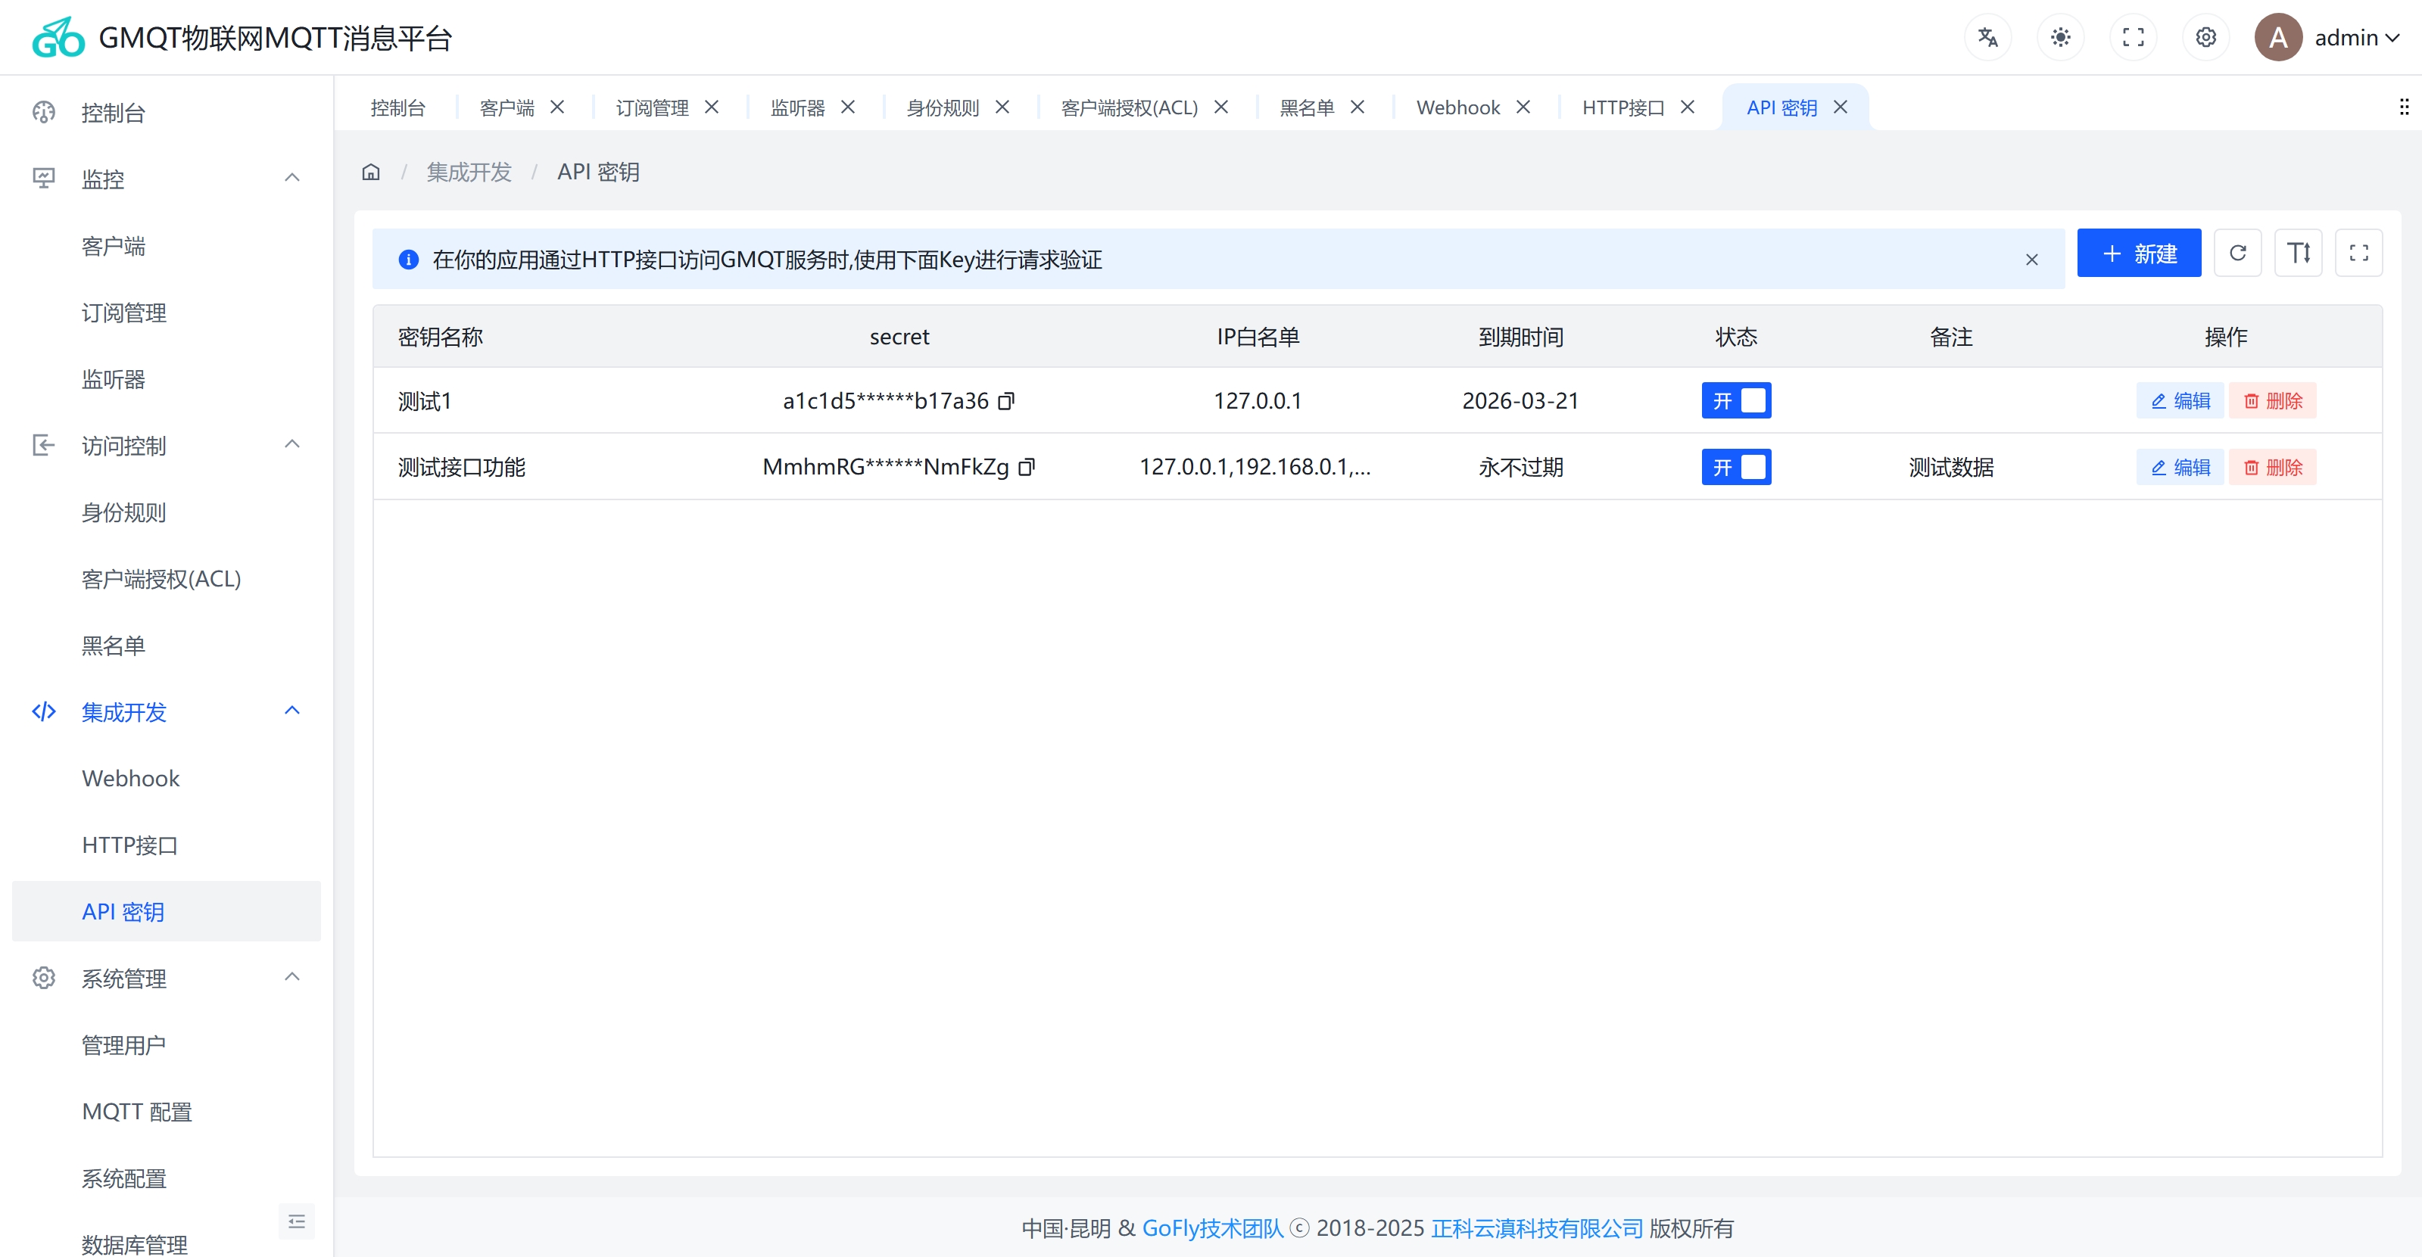Image resolution: width=2422 pixels, height=1257 pixels.
Task: Create a new key with 新建 button
Action: (x=2138, y=253)
